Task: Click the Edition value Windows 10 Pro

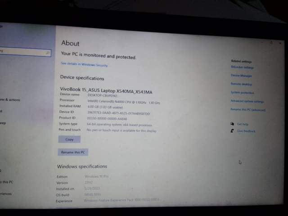Action: (x=96, y=176)
